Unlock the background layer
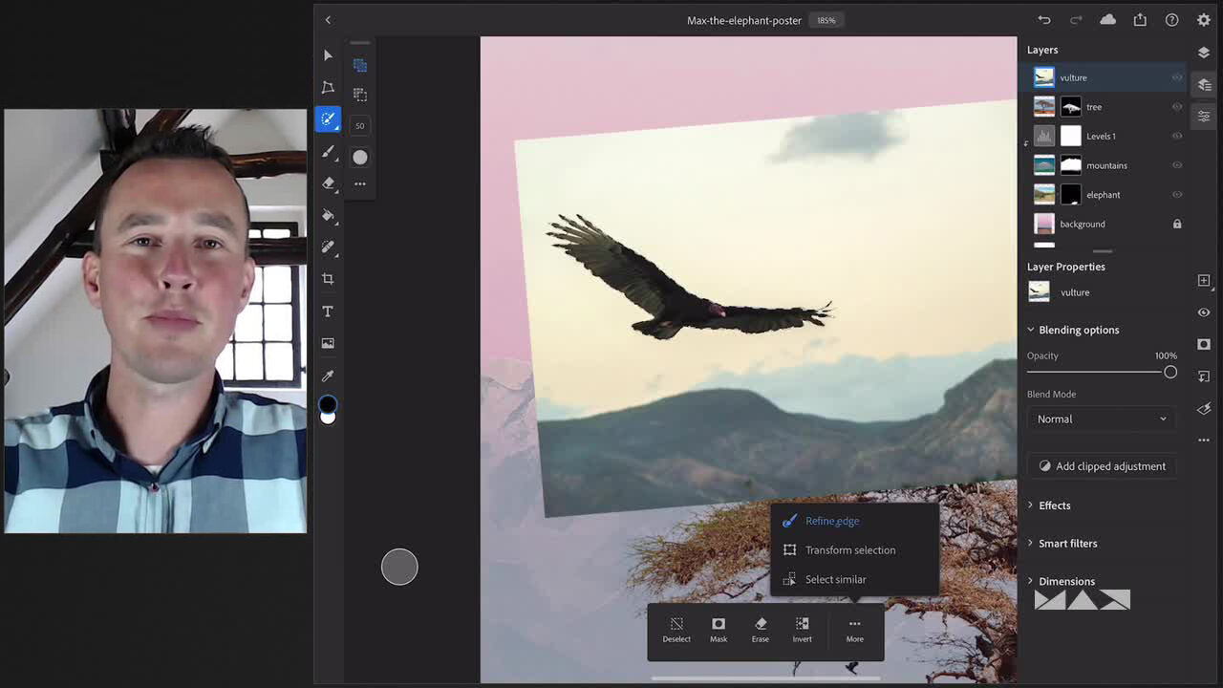The height and width of the screenshot is (688, 1223). tap(1177, 224)
